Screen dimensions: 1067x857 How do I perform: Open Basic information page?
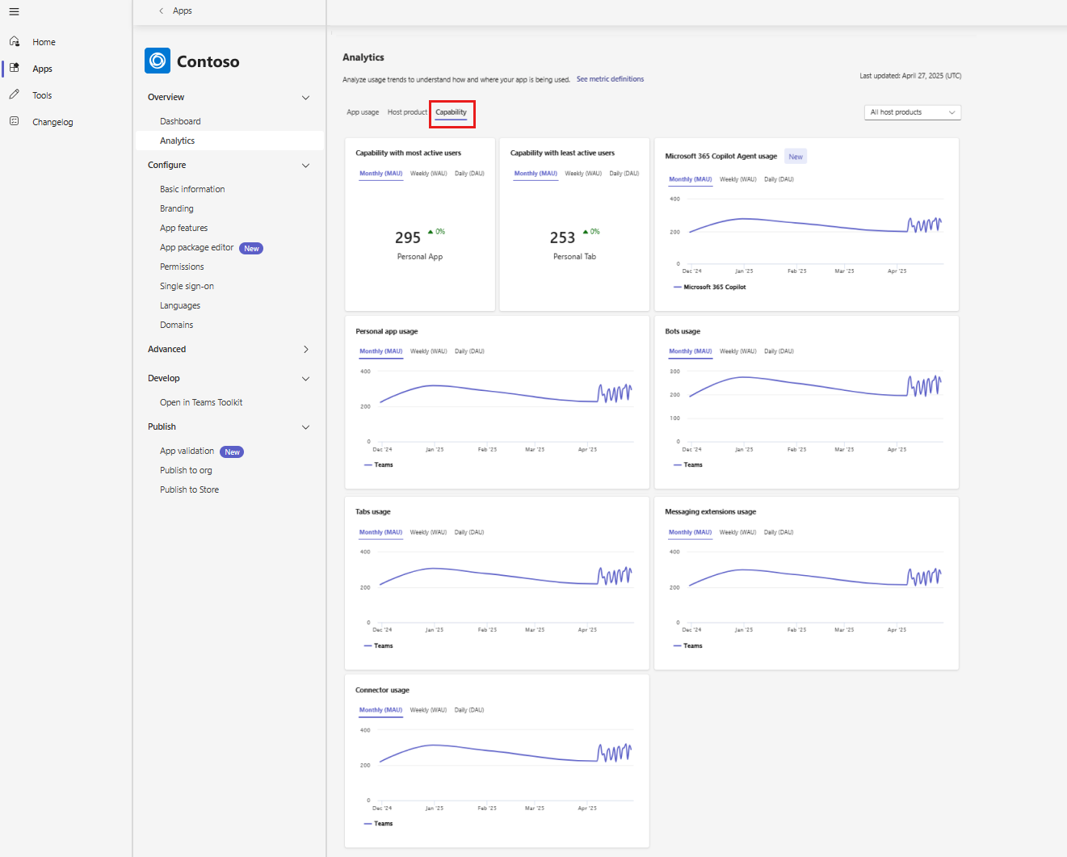click(192, 189)
